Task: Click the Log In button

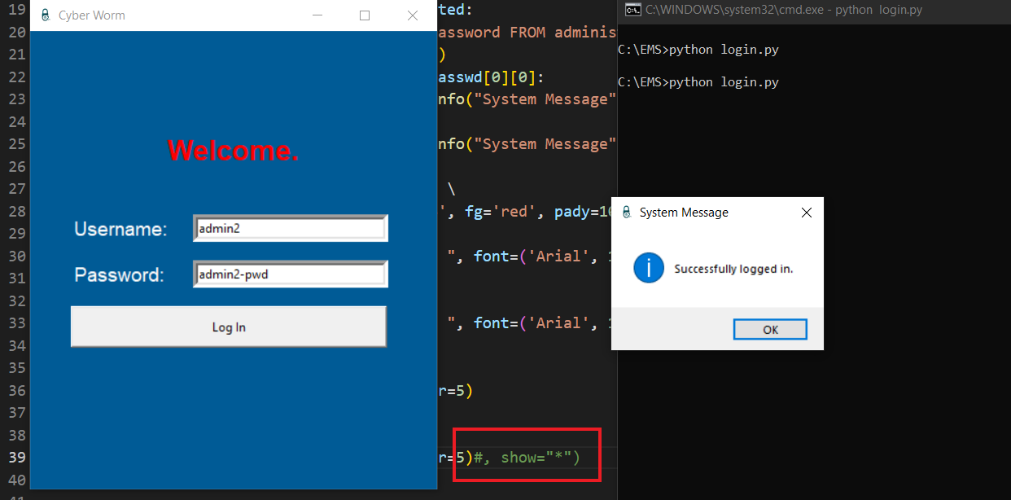Action: pos(229,327)
